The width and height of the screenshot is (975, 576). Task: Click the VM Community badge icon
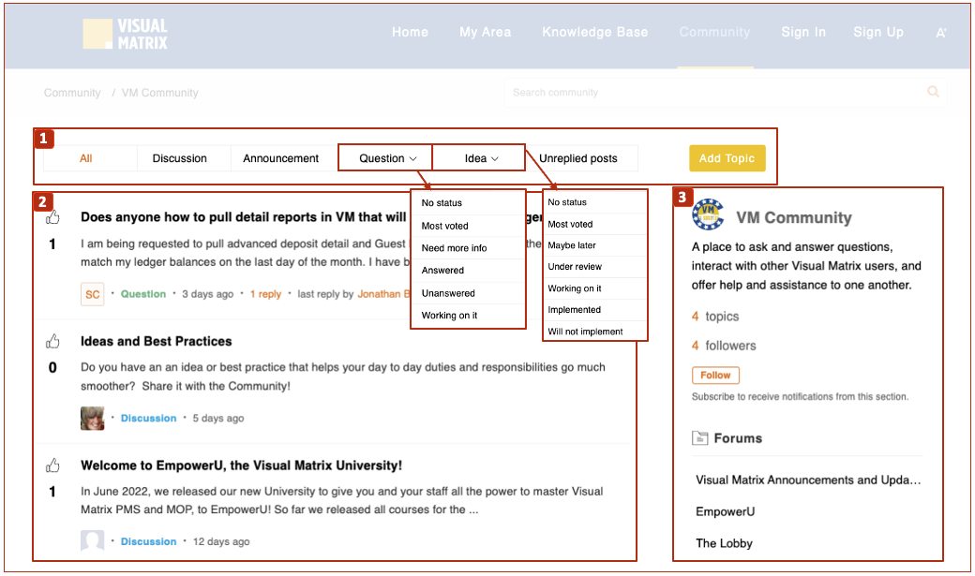pyautogui.click(x=708, y=215)
